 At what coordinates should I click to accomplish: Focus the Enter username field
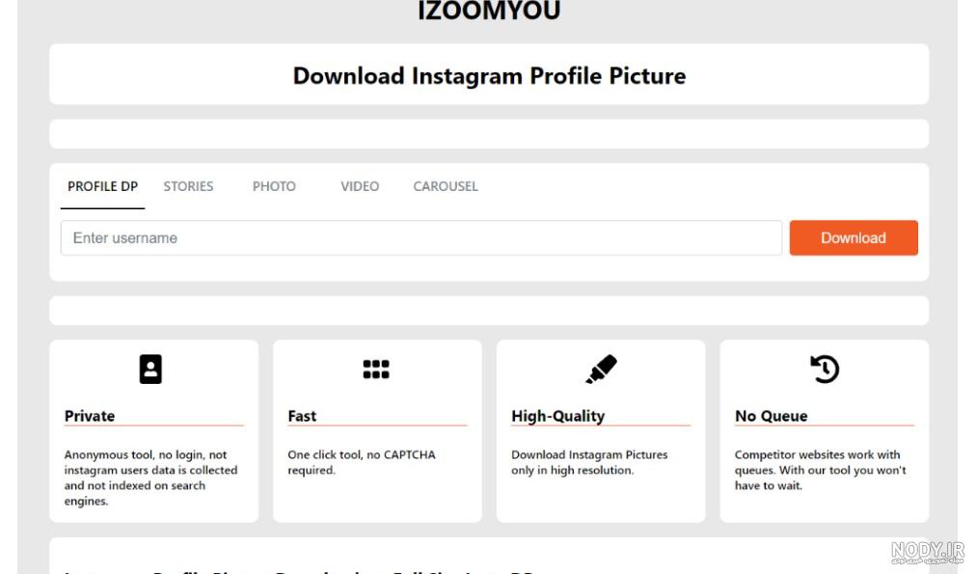[x=421, y=238]
